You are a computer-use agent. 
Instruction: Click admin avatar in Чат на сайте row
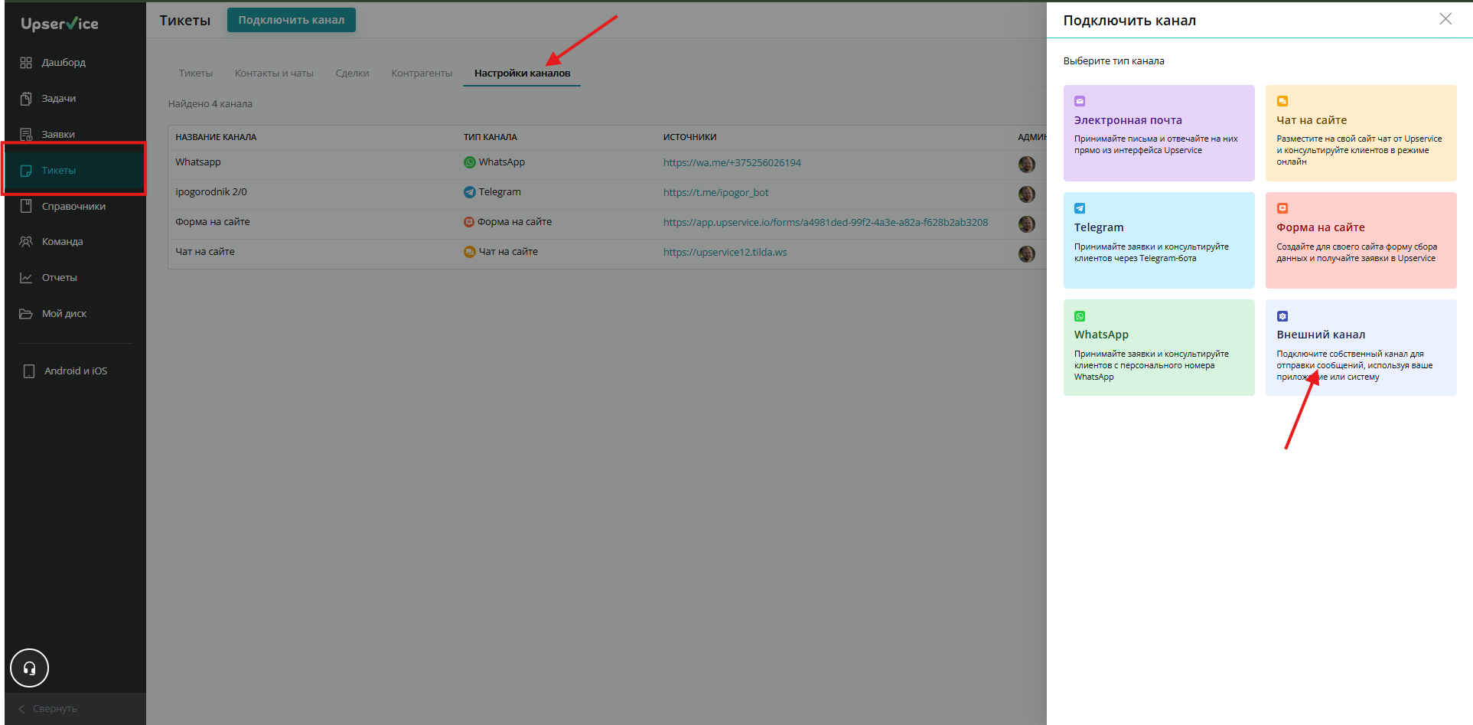click(x=1027, y=253)
